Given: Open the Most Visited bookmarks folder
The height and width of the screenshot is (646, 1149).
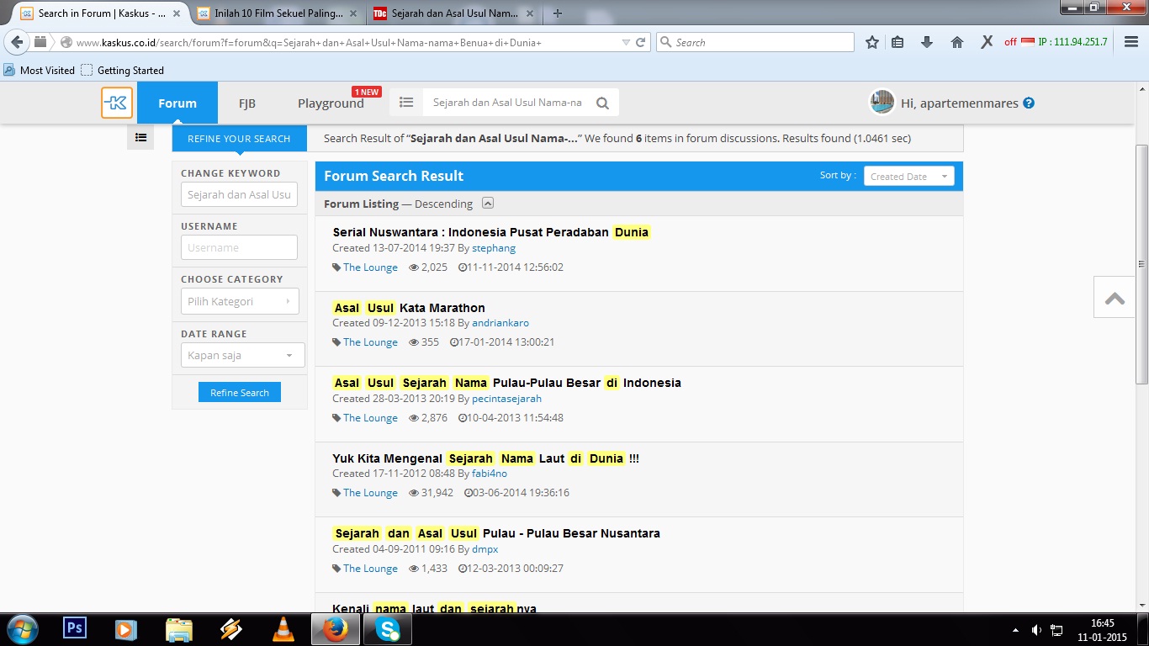Looking at the screenshot, I should point(40,70).
